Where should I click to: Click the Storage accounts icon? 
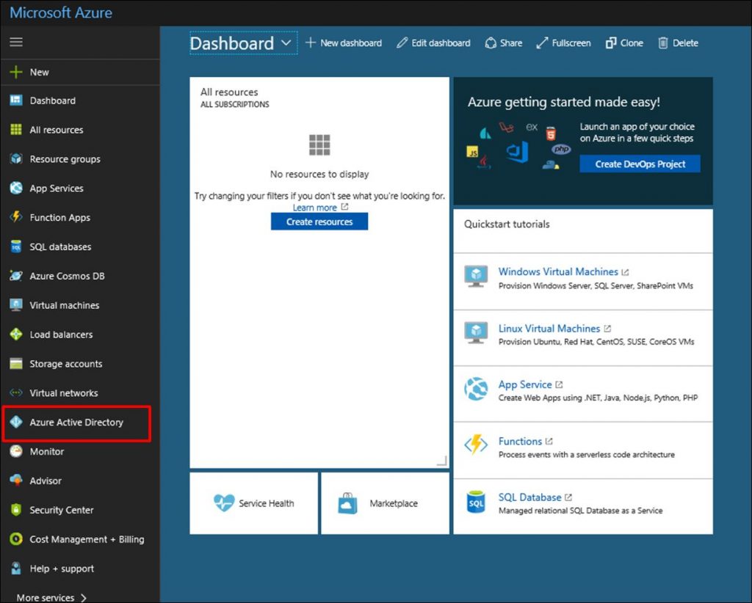(16, 364)
